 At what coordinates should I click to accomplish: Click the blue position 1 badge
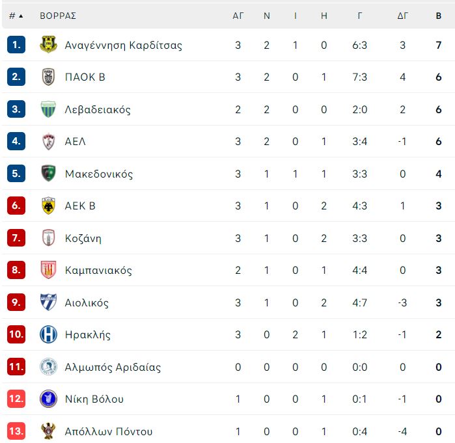click(16, 45)
